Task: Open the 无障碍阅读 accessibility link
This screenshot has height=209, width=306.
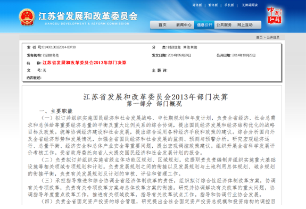Action: click(x=250, y=5)
